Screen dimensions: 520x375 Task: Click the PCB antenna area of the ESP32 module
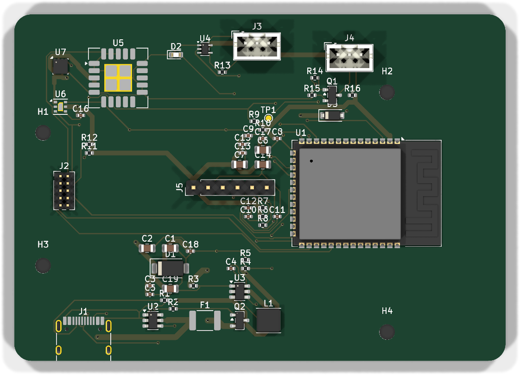click(x=421, y=193)
